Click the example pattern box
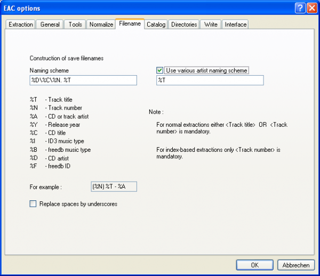Image resolution: width=320 pixels, height=276 pixels. [x=114, y=186]
